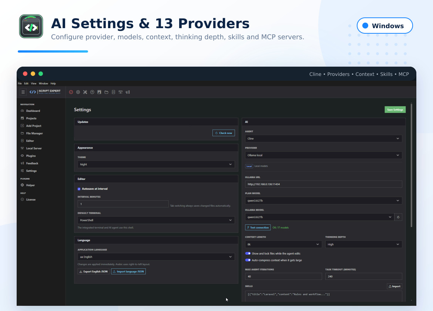433x311 pixels.
Task: Click Import language JSON button
Action: coord(128,271)
